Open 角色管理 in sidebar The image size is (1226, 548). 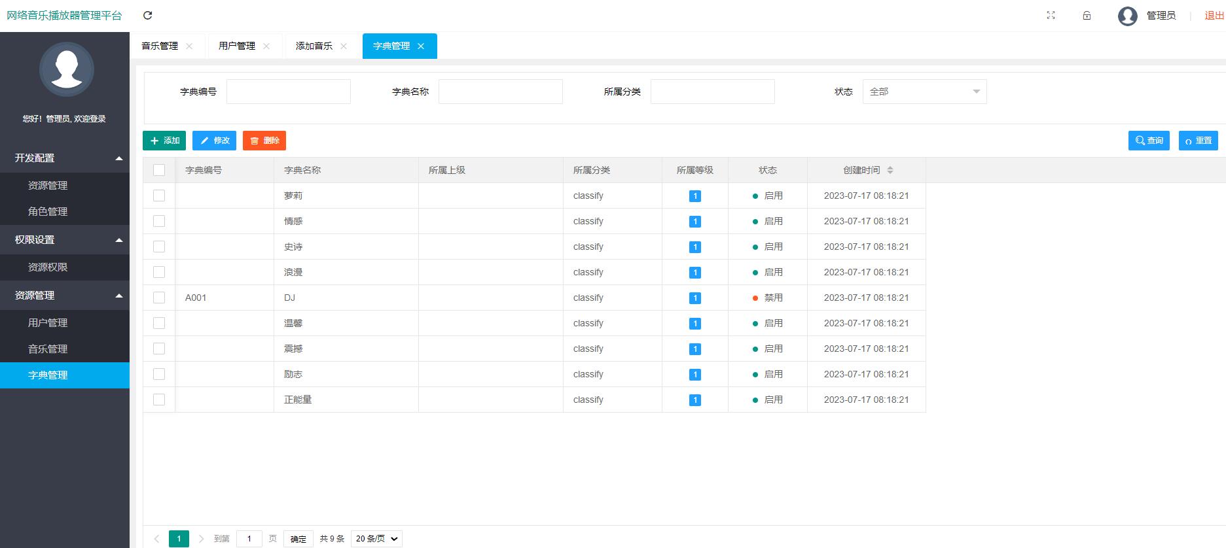pyautogui.click(x=65, y=212)
